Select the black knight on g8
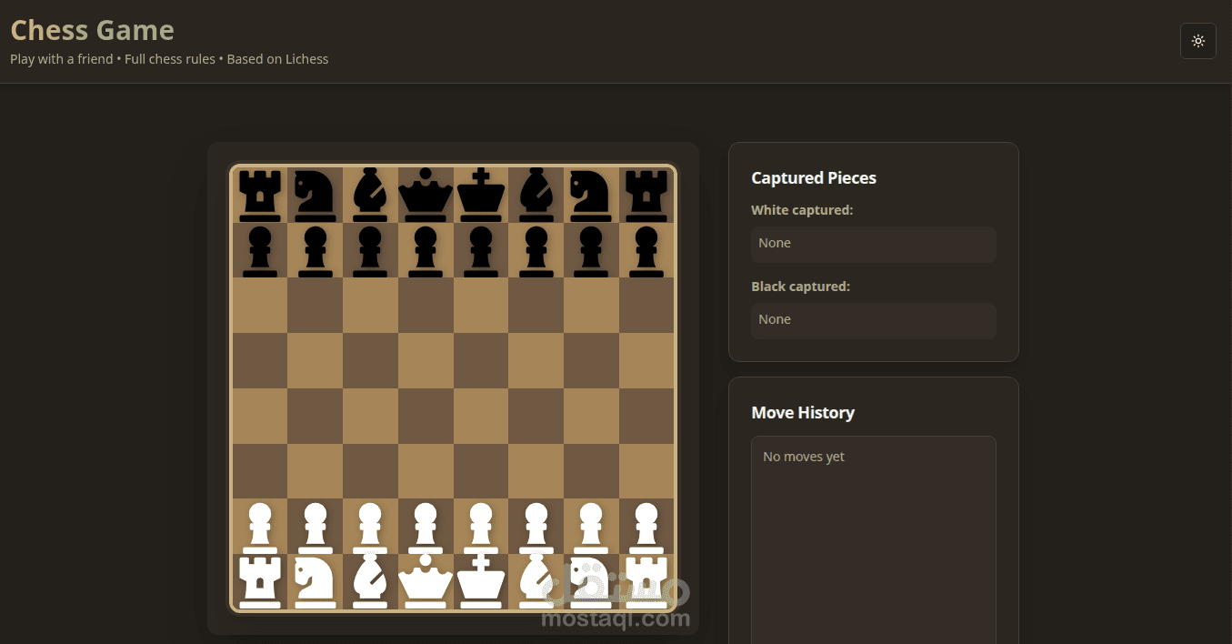Image resolution: width=1232 pixels, height=644 pixels. click(x=591, y=195)
